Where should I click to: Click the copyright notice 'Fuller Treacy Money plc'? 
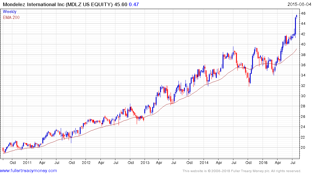coord(250,171)
